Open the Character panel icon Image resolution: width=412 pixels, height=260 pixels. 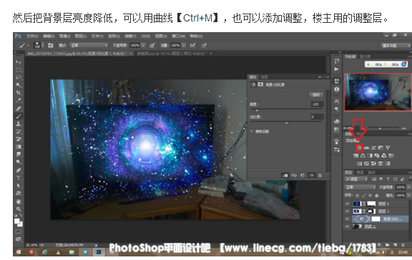point(337,101)
